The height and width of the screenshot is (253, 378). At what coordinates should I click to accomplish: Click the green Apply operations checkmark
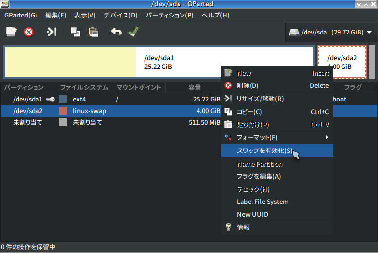click(133, 32)
